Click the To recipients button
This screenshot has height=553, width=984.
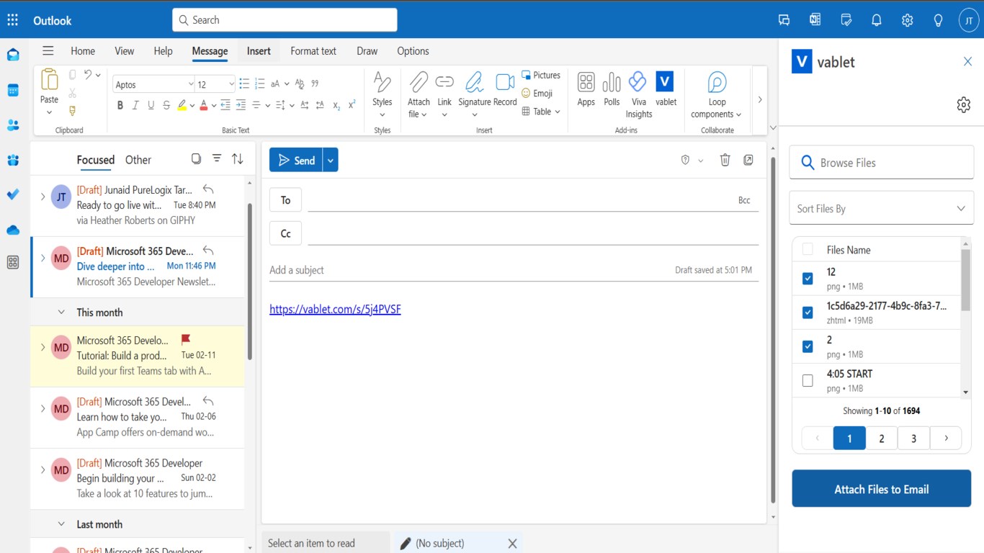pyautogui.click(x=285, y=200)
